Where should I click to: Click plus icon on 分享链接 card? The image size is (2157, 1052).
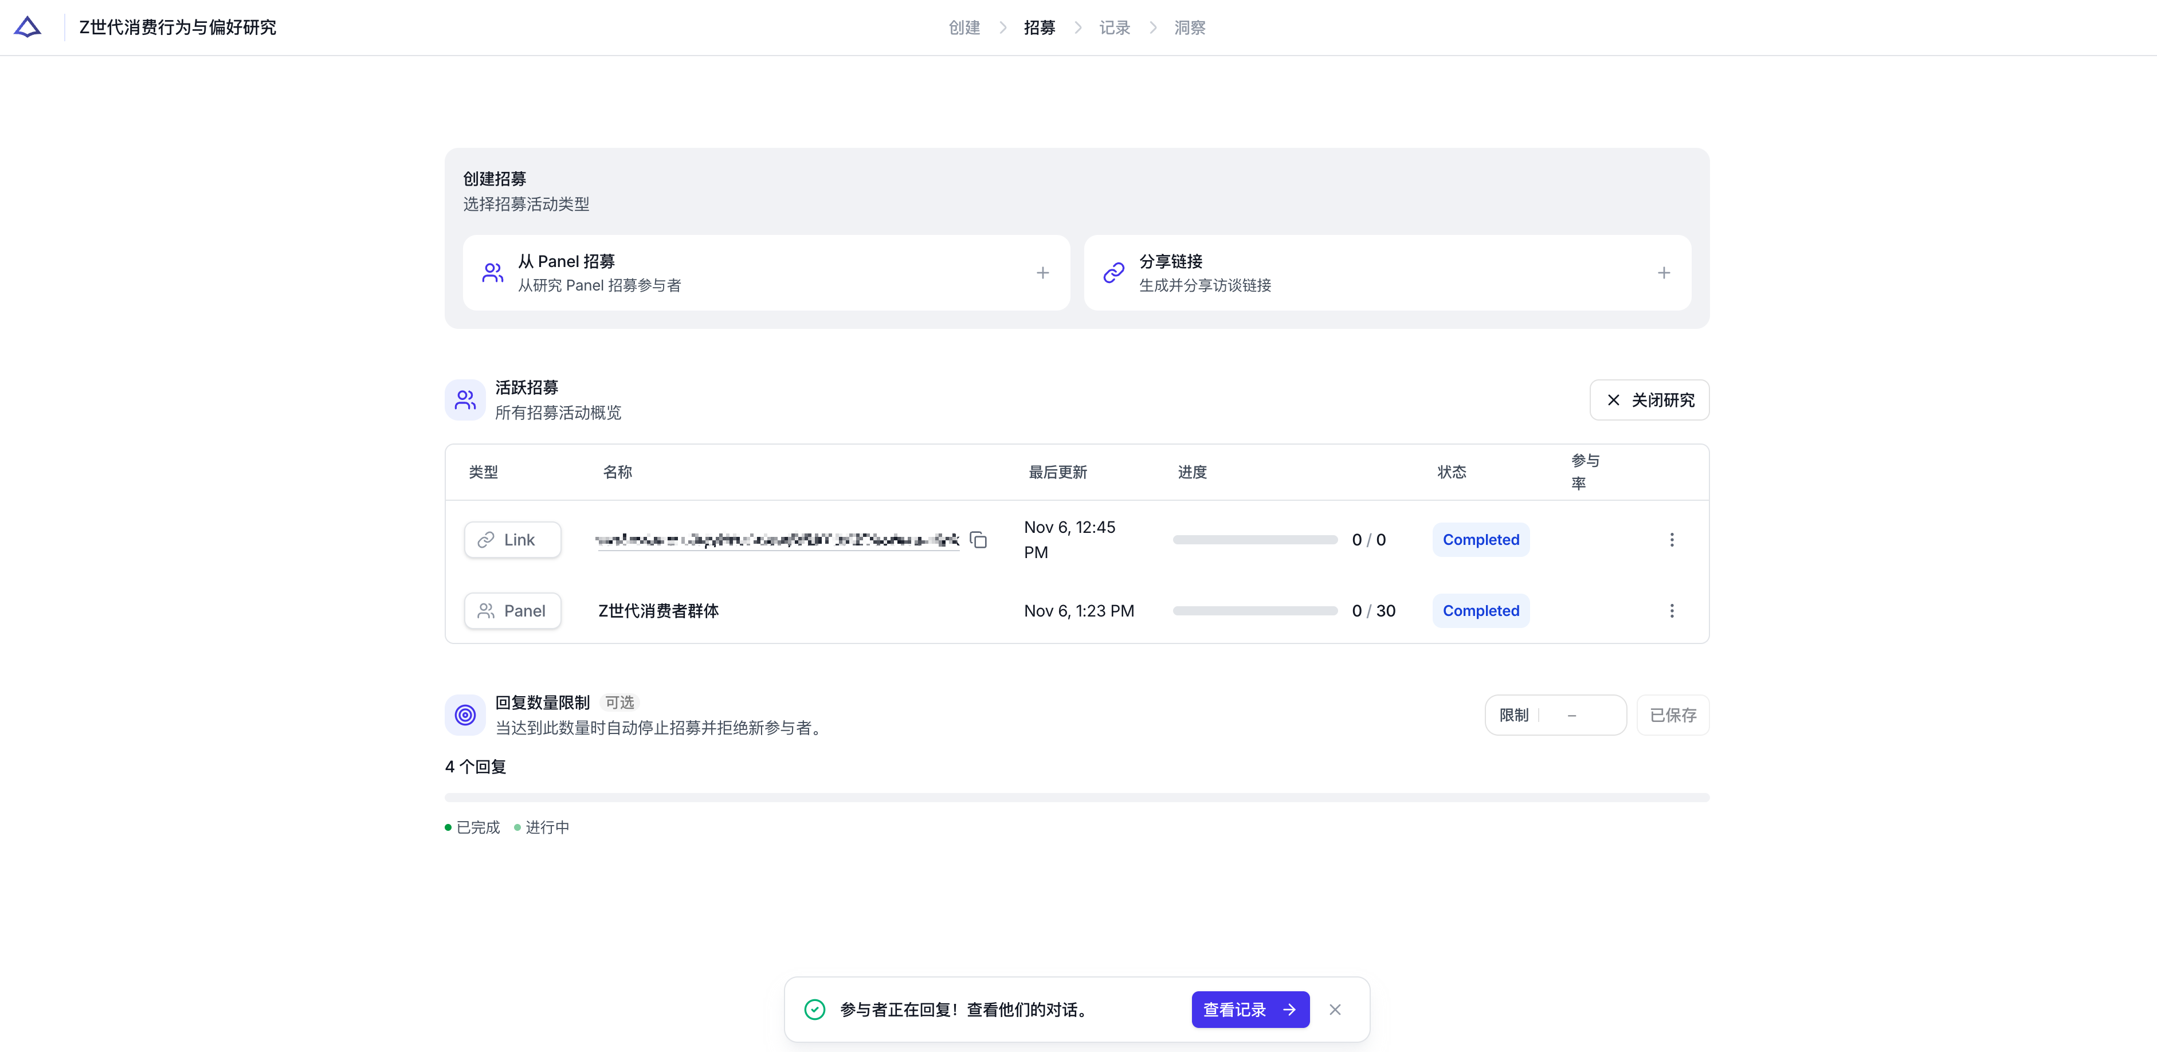(x=1664, y=273)
